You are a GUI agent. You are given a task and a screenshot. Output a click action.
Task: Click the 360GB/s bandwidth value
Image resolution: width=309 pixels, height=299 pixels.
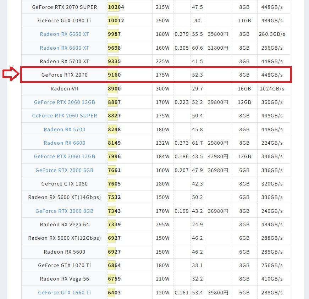pos(272,102)
